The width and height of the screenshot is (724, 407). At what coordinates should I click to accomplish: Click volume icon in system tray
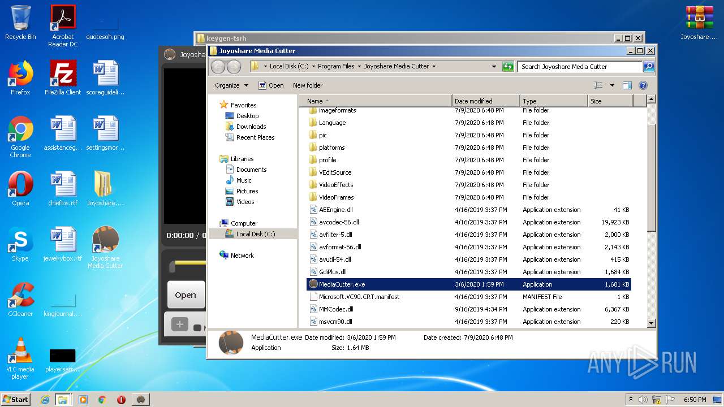[x=643, y=400]
